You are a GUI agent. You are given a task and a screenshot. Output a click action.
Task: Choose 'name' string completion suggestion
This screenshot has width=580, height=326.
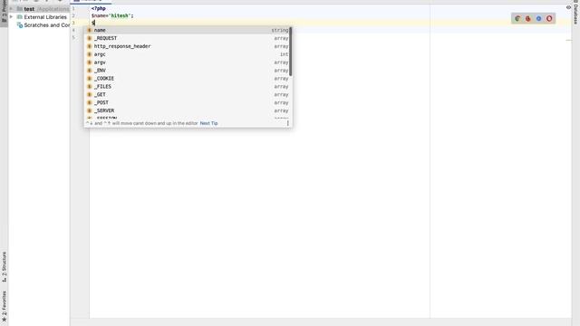tap(188, 30)
